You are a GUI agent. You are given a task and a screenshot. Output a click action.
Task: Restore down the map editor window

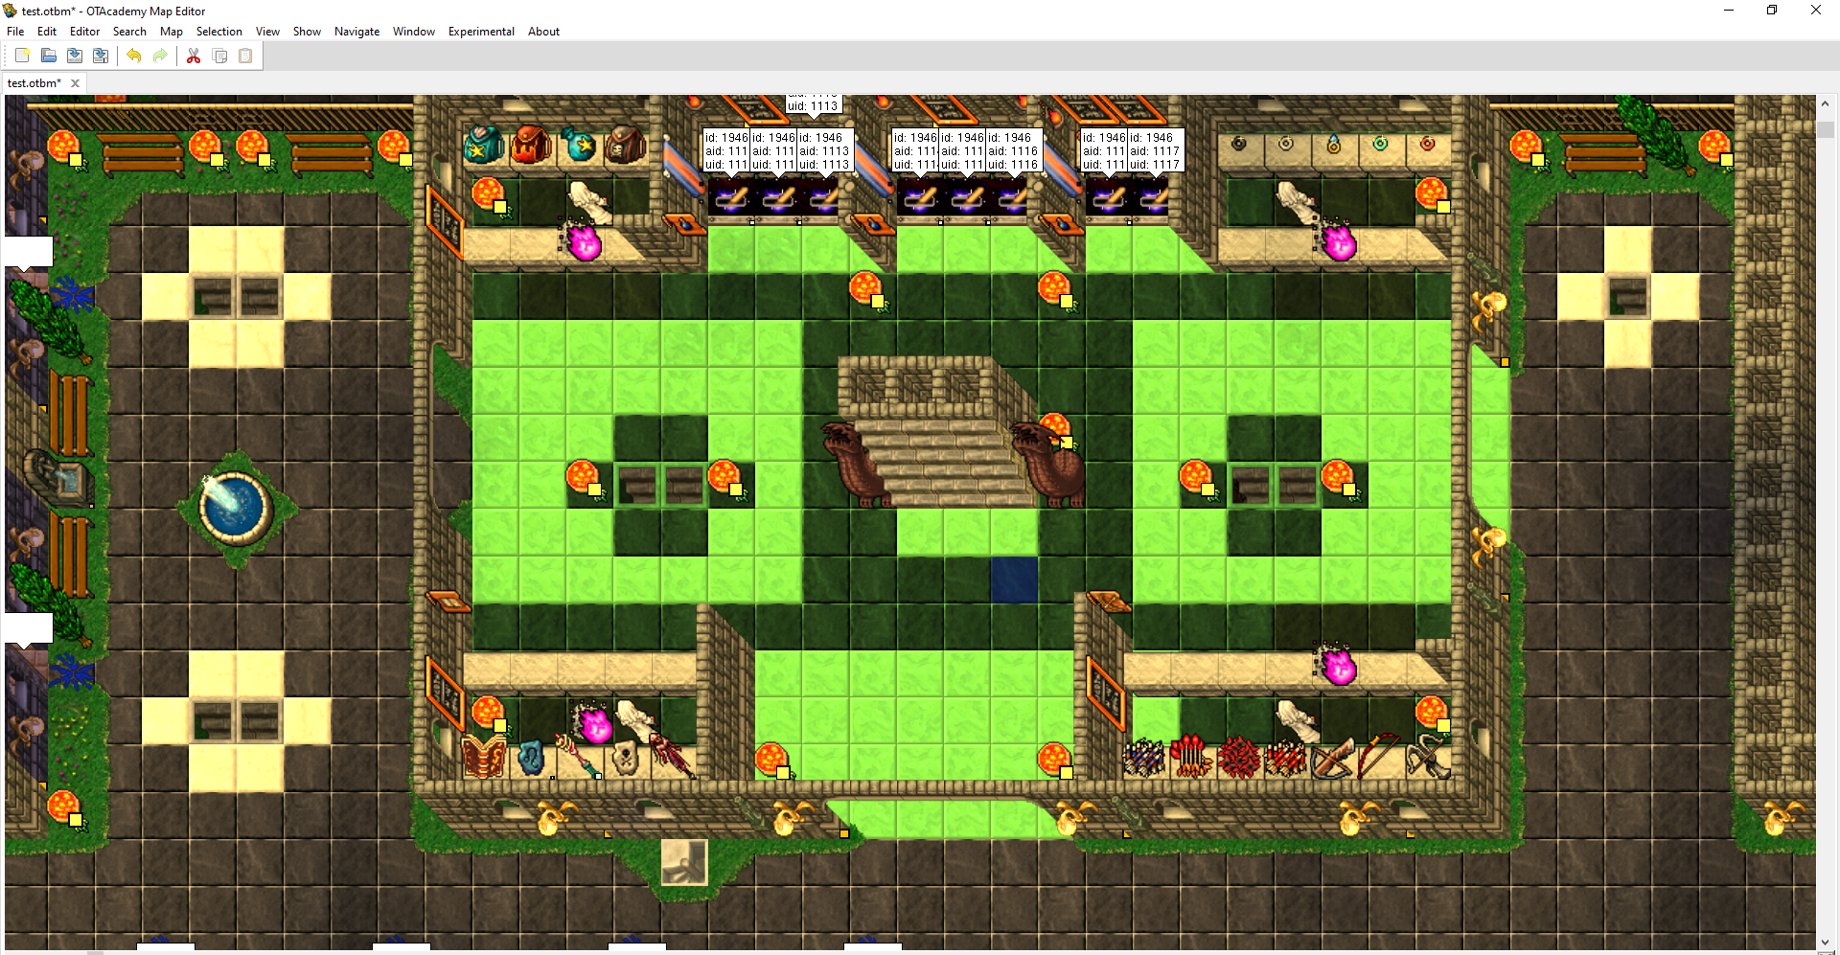1772,11
